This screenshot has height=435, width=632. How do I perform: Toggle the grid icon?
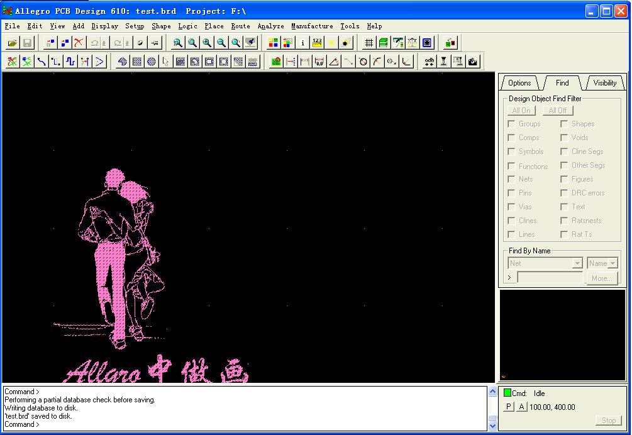369,42
